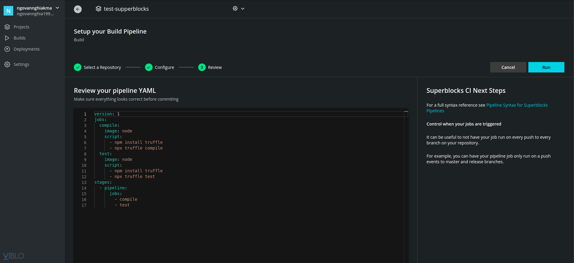
Task: Click the Configure step green checkmark
Action: coord(149,67)
